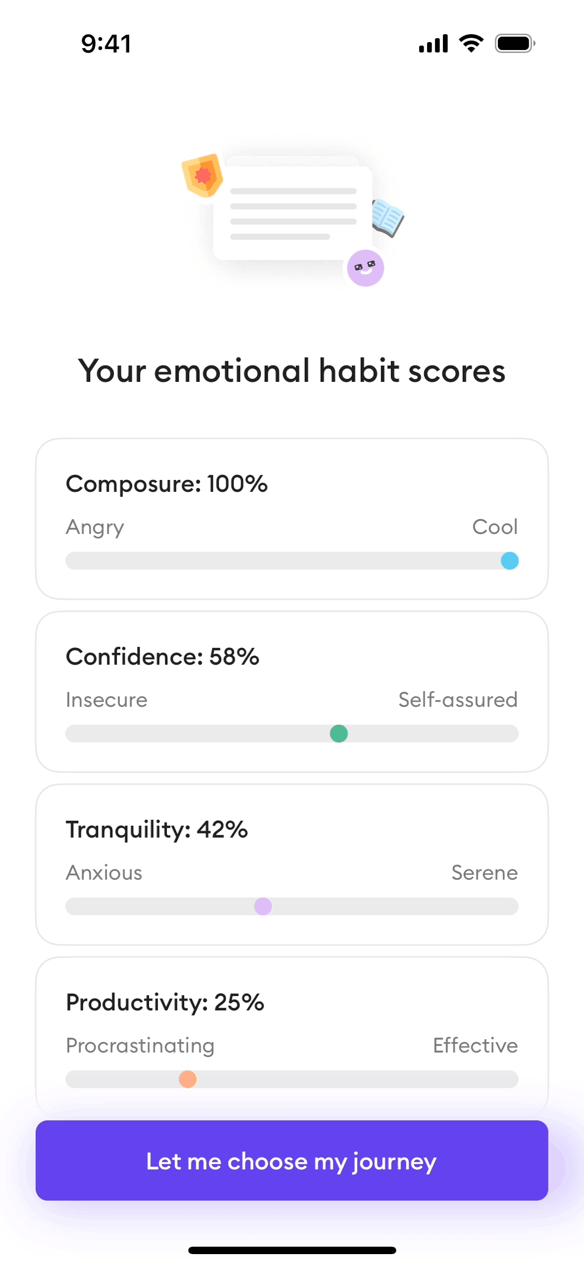
Task: Tap the document card illustration
Action: pyautogui.click(x=292, y=213)
